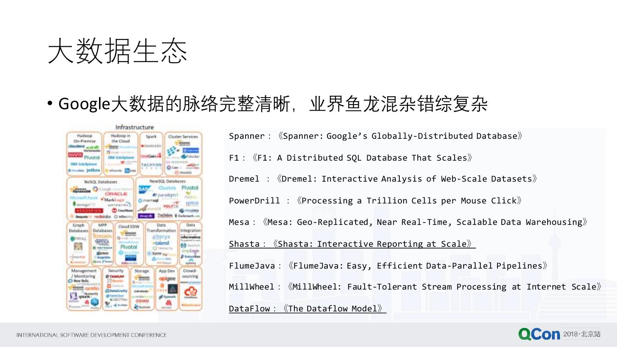Click the redislabs logo

click(x=102, y=217)
